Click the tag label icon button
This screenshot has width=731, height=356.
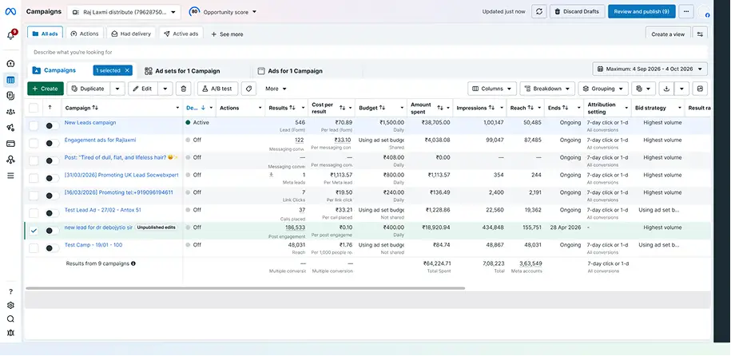pyautogui.click(x=248, y=89)
